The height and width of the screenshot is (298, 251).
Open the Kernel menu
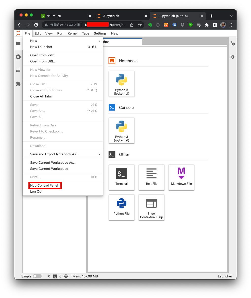pyautogui.click(x=73, y=33)
